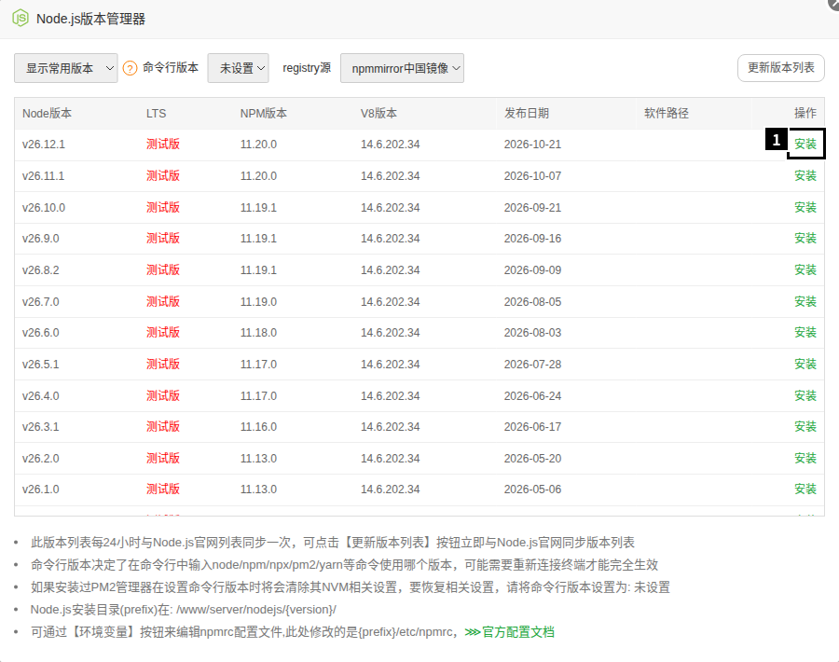Select the v26.2.0 version cell
This screenshot has height=662, width=839.
pyautogui.click(x=41, y=459)
